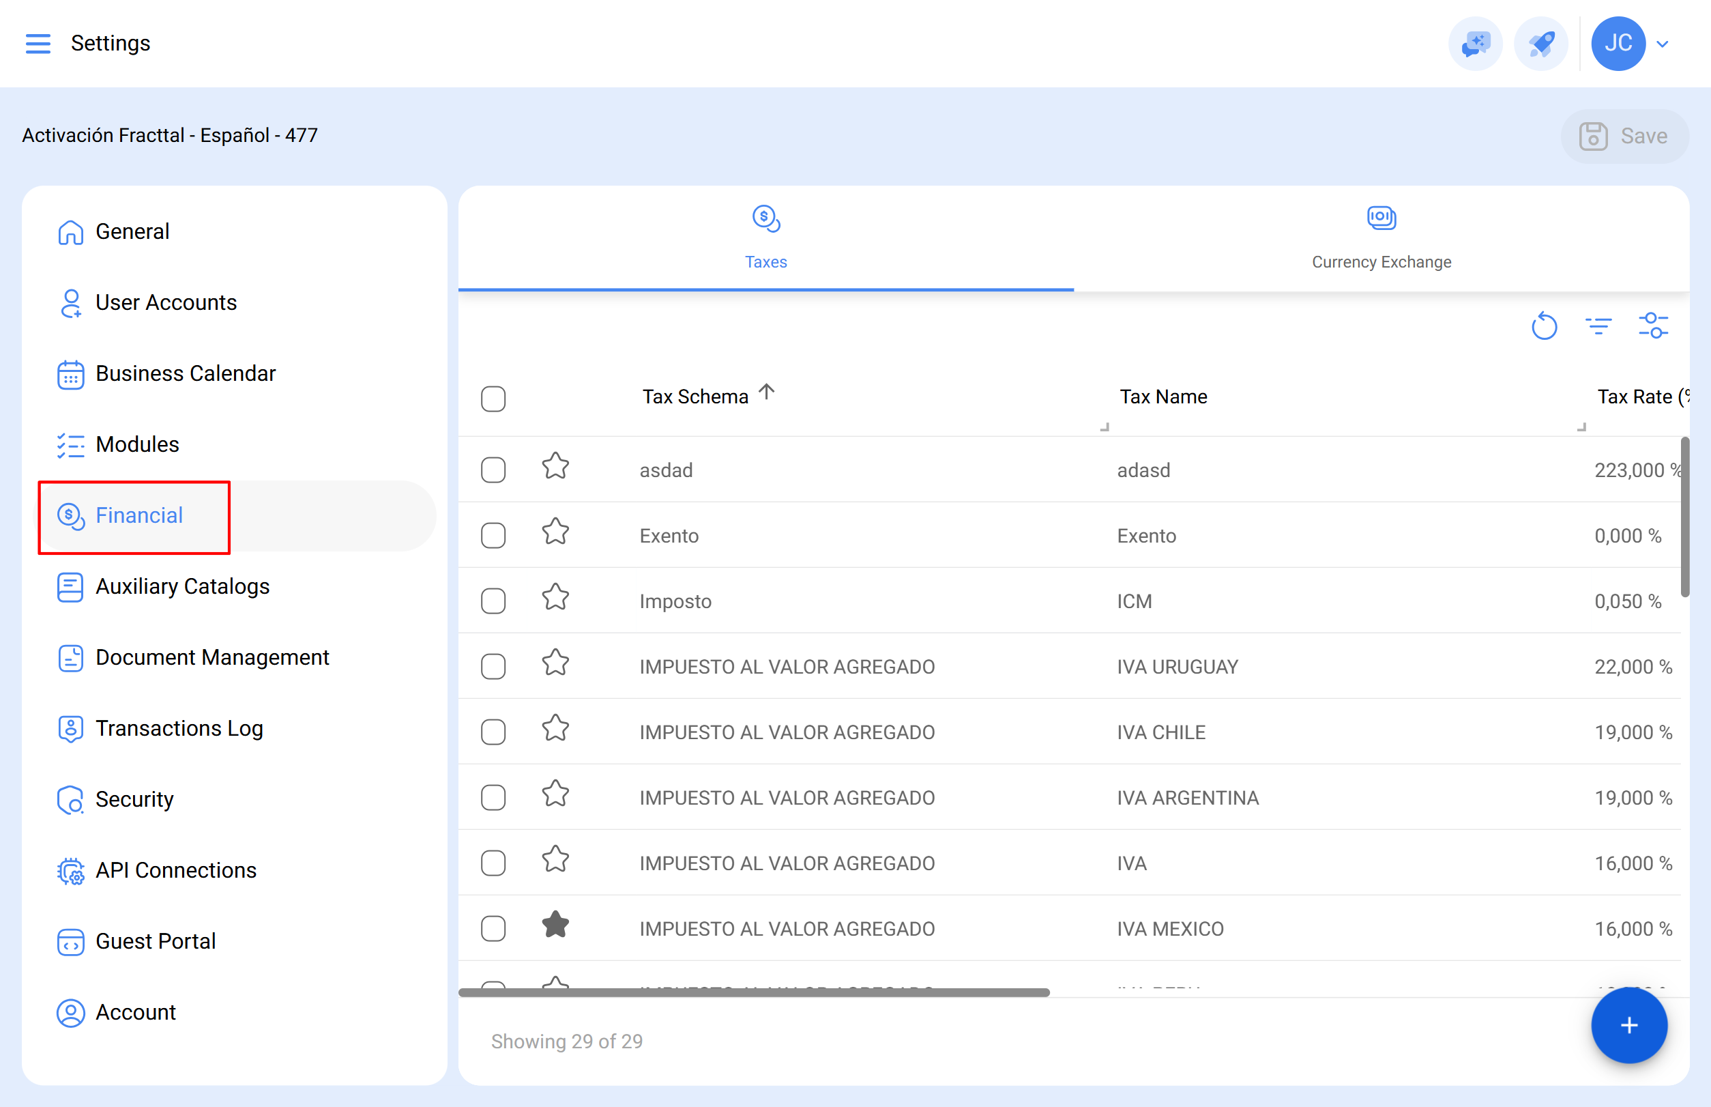Open the AI chat assistant icon
The height and width of the screenshot is (1107, 1711).
pos(1476,43)
